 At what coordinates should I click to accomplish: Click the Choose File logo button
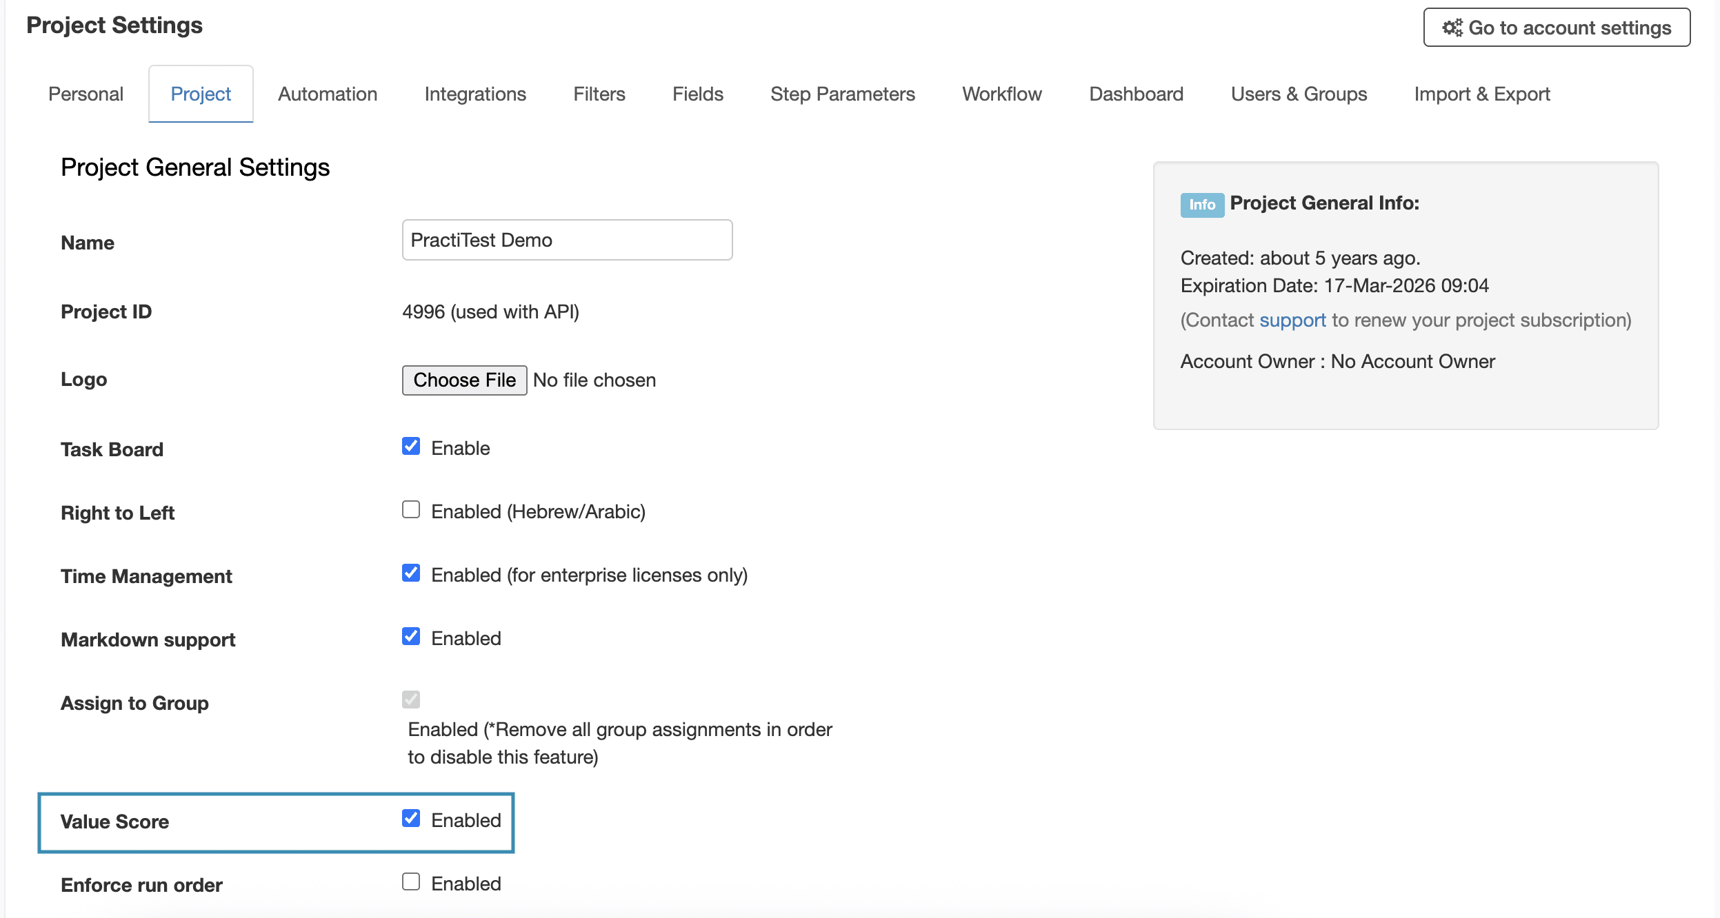(x=465, y=380)
